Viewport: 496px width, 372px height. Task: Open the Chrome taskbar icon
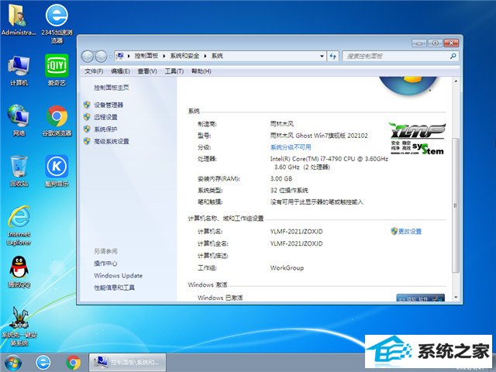(x=74, y=363)
